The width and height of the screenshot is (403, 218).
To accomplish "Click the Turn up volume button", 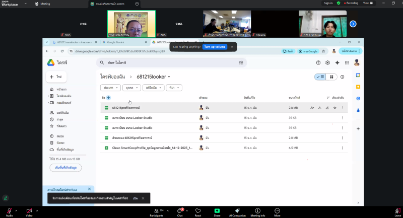I will (x=215, y=46).
